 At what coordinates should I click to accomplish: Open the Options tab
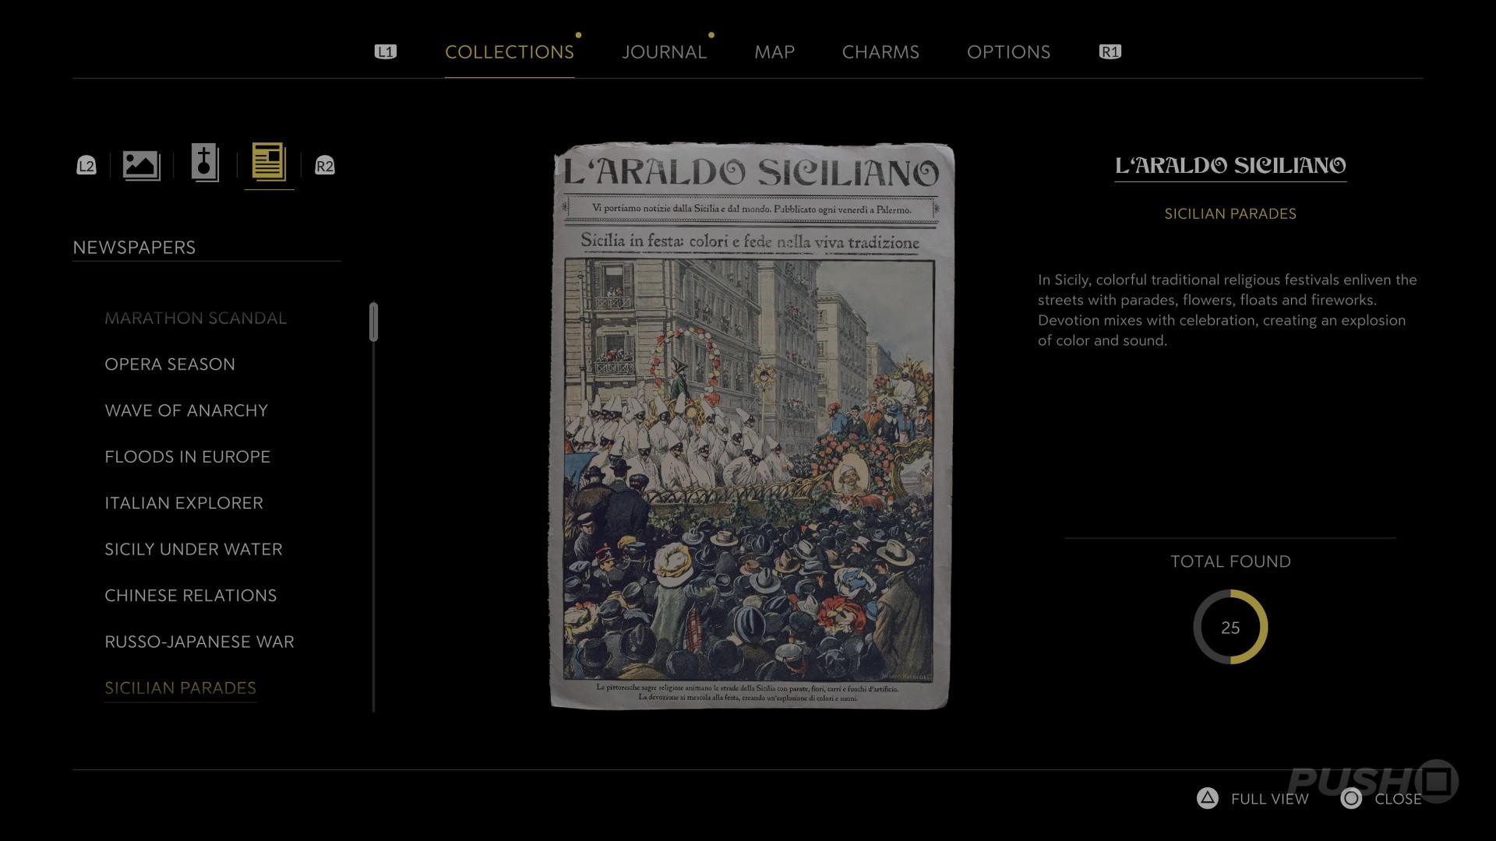[x=1008, y=52]
